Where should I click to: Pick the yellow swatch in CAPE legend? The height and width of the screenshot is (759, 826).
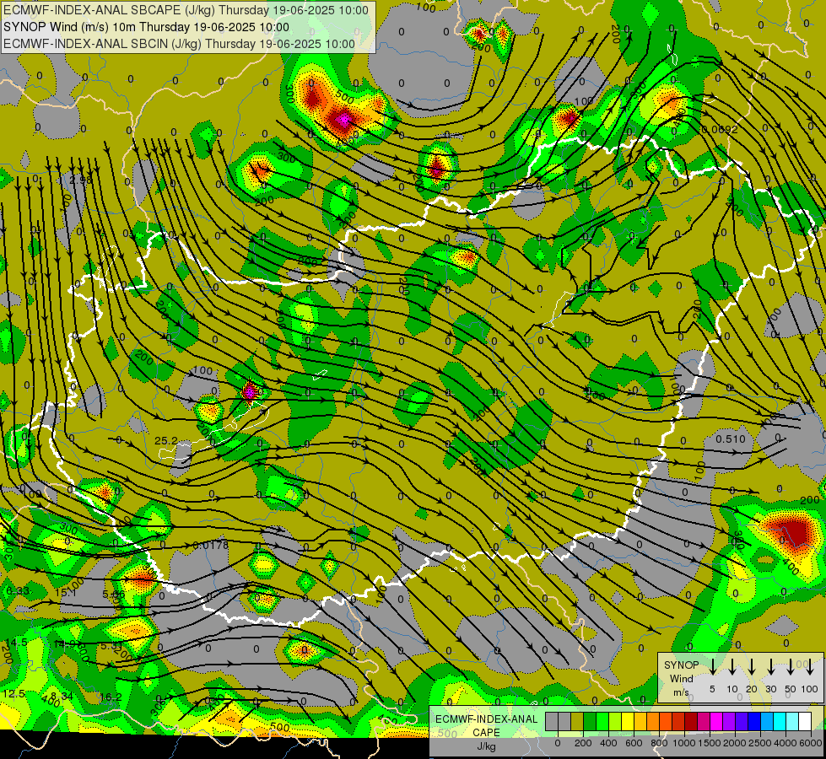pos(628,721)
